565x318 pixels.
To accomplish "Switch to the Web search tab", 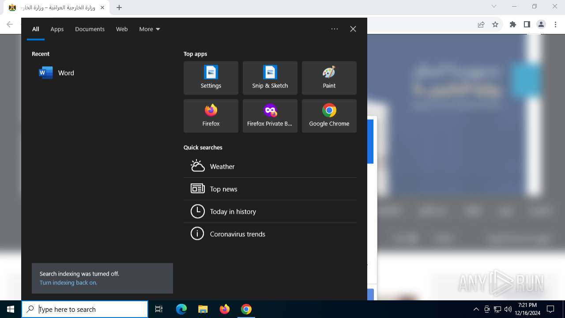I will 122,29.
